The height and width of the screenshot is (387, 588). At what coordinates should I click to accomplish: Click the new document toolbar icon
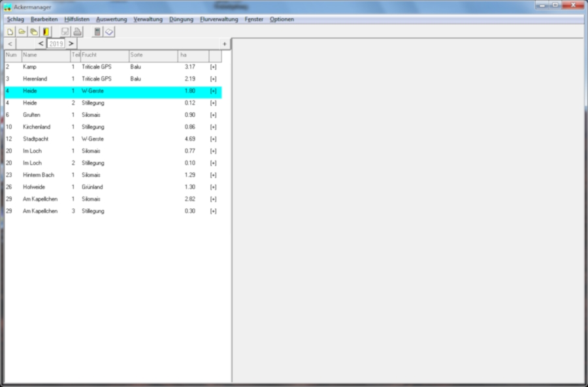tap(10, 31)
